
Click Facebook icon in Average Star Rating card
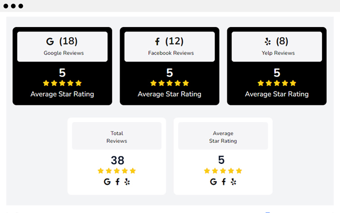coord(224,181)
